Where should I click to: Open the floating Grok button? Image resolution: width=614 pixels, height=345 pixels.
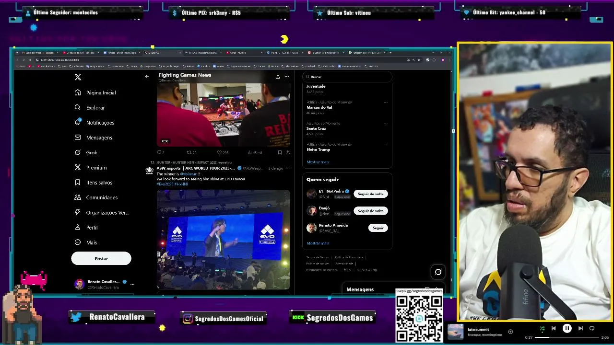click(x=438, y=272)
